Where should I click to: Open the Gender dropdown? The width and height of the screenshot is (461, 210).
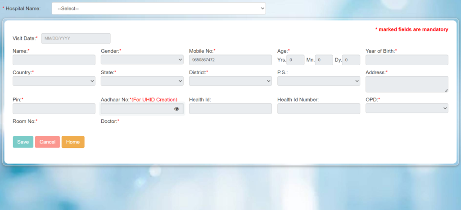click(142, 60)
